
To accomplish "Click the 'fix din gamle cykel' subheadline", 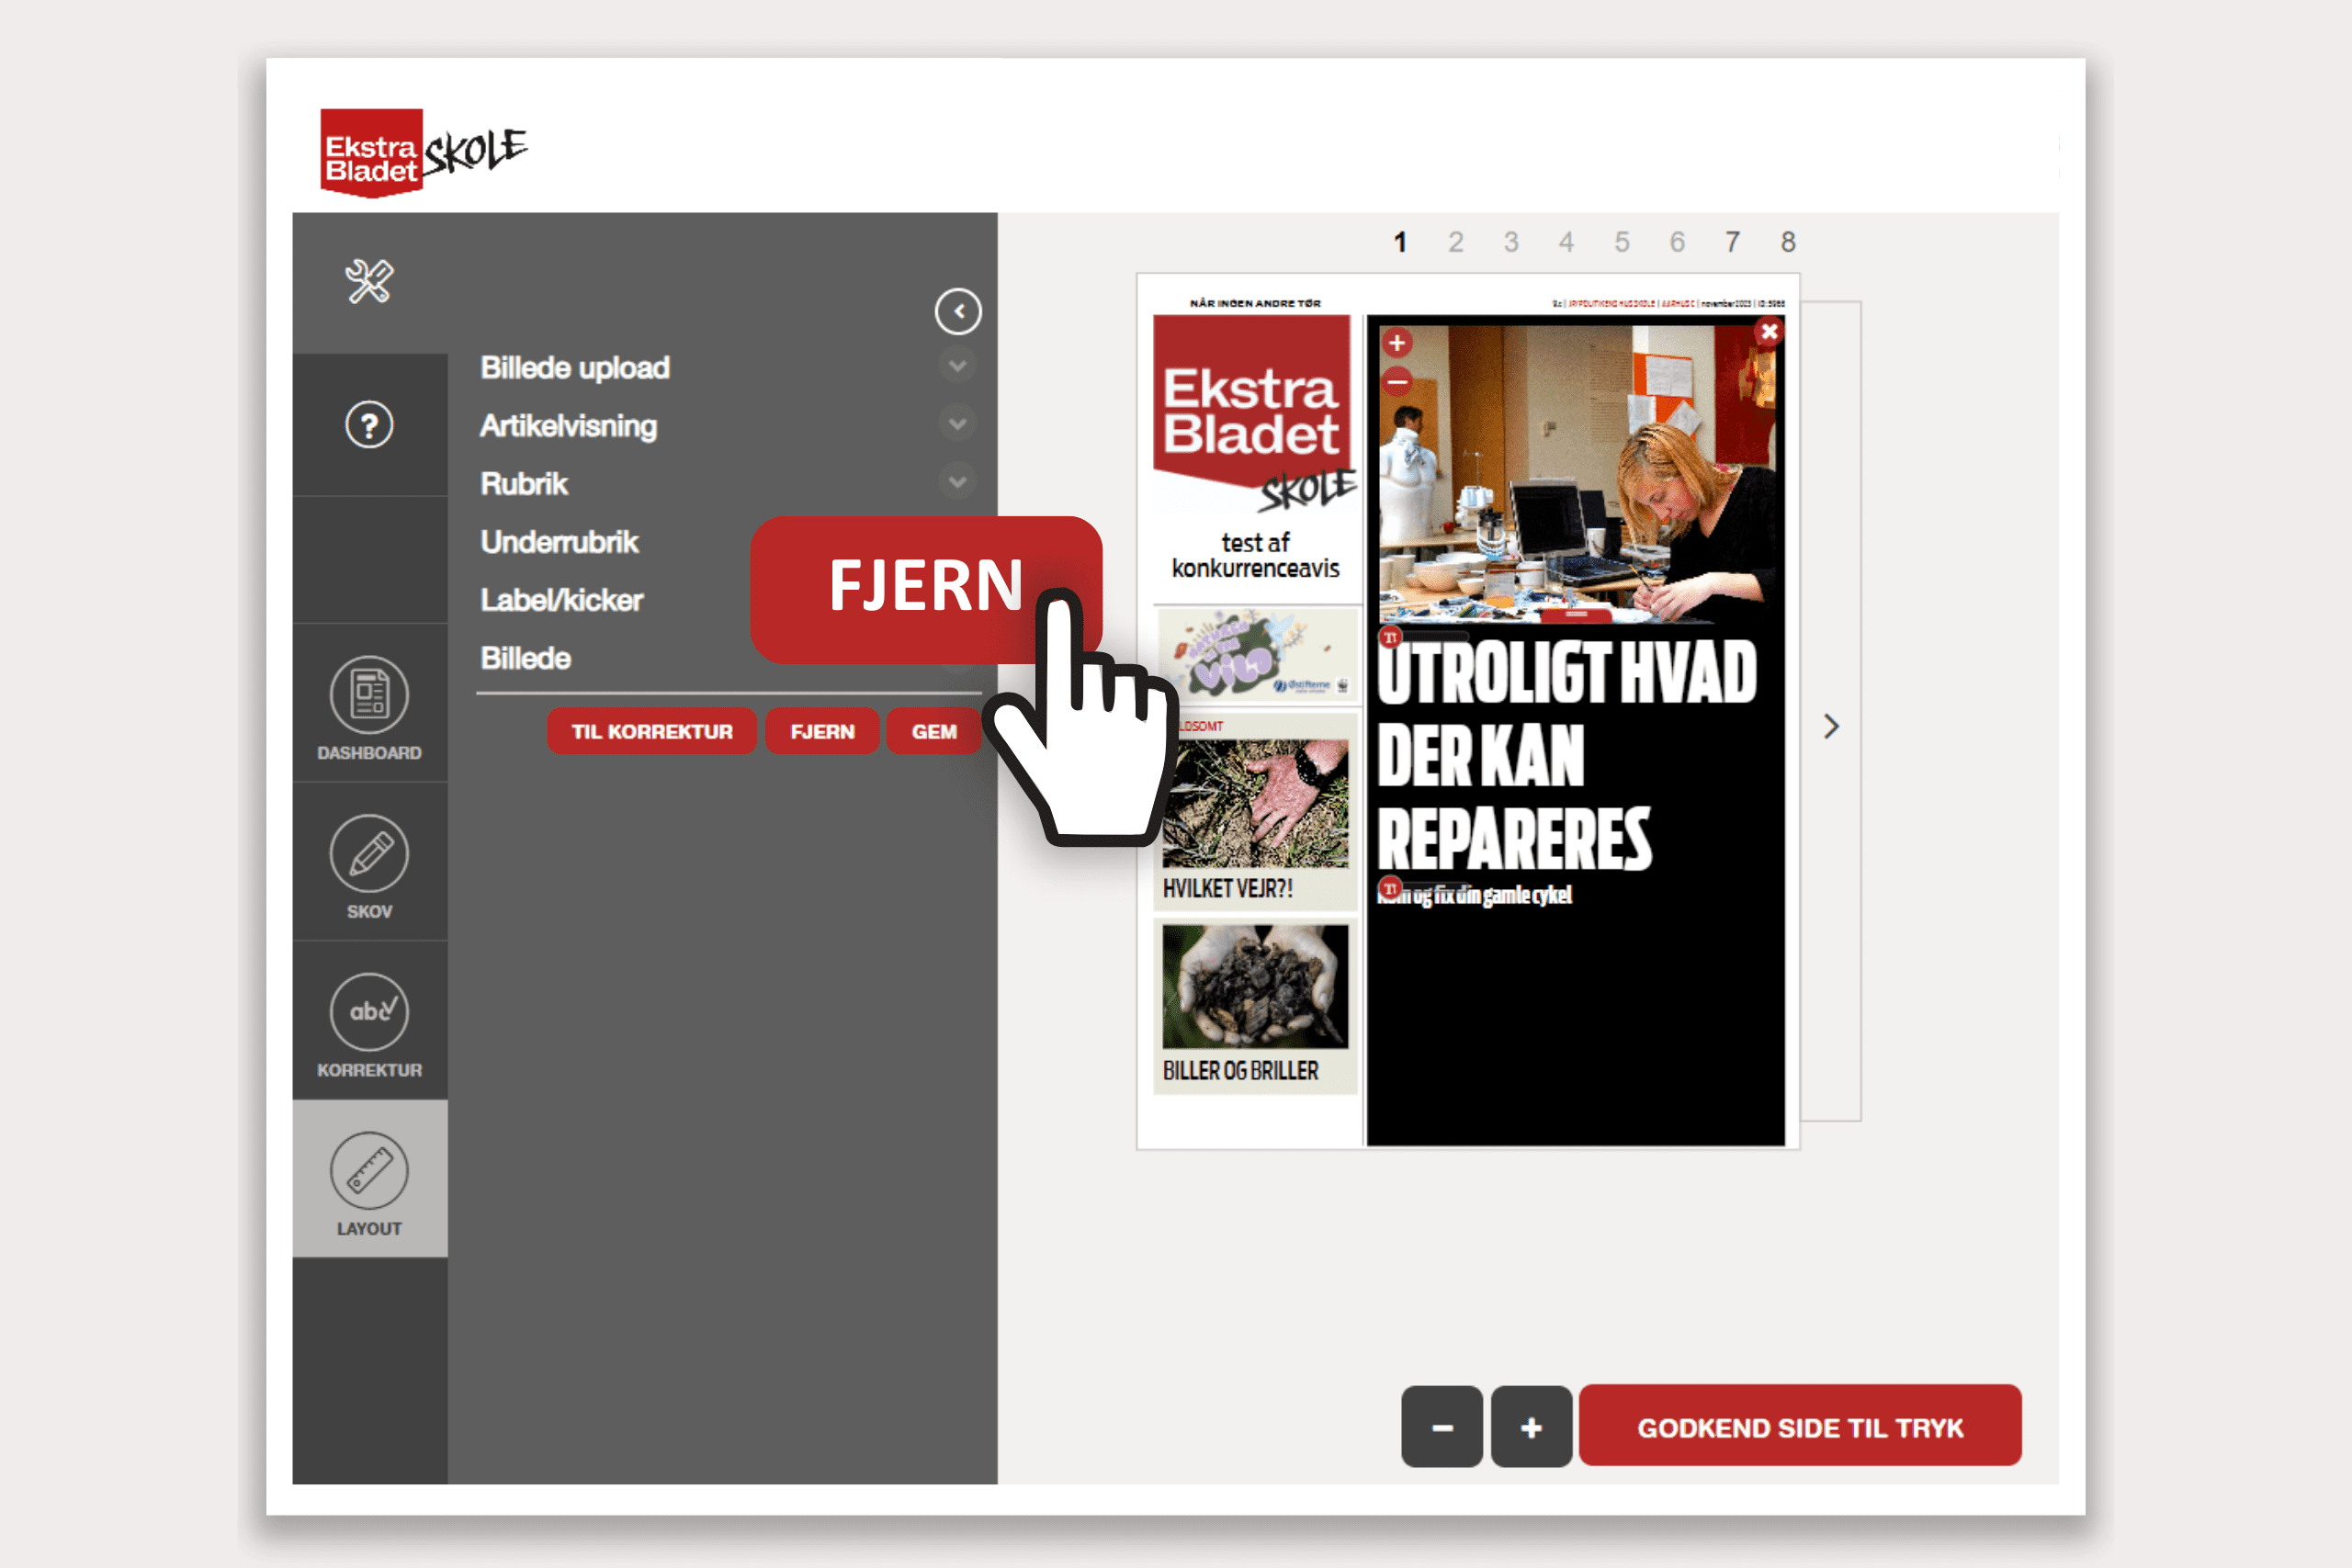I will click(x=1475, y=894).
